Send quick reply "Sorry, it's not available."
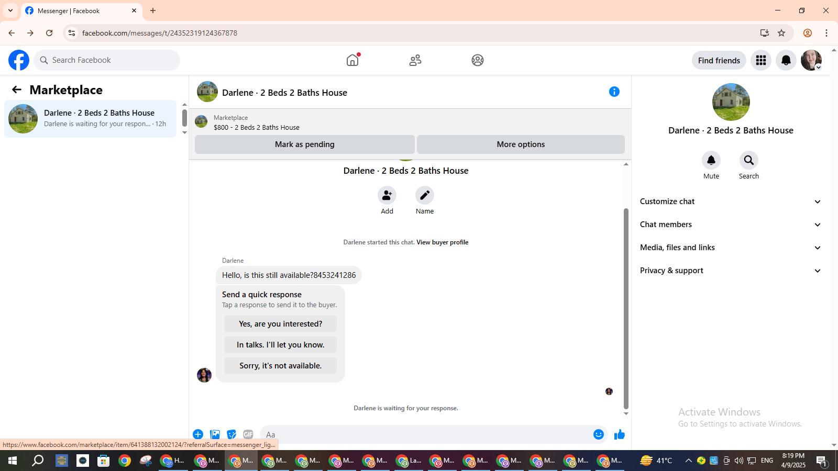Viewport: 838px width, 471px height. coord(281,366)
